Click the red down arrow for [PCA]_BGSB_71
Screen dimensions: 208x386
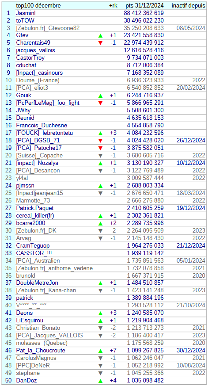click(100, 141)
